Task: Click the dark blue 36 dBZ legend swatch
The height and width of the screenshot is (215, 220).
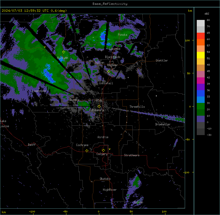Action: click(201, 93)
